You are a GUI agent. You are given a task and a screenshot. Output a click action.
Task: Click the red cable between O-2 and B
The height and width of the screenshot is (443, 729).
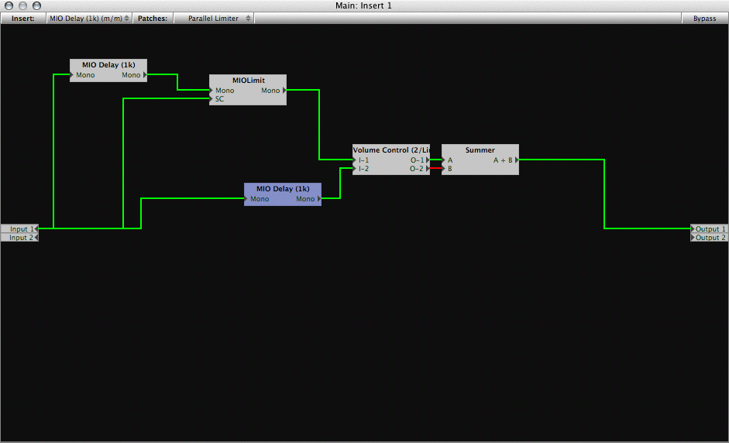[x=435, y=168]
